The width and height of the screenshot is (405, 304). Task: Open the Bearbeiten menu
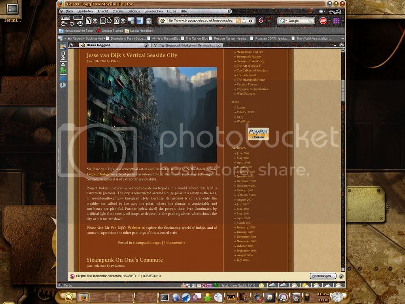pos(85,11)
